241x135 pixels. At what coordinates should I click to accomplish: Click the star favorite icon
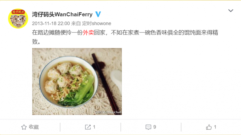coord(24,127)
